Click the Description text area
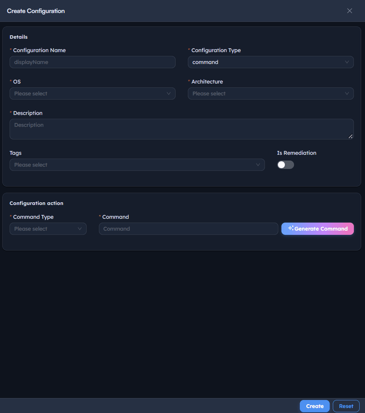 pyautogui.click(x=182, y=129)
